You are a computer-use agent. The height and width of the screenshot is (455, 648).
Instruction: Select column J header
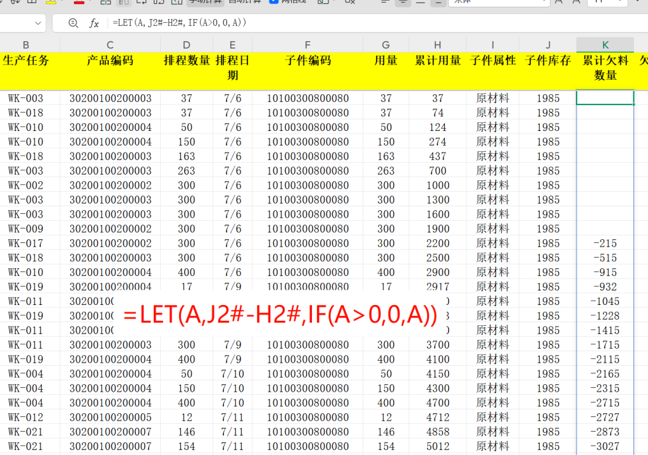[x=548, y=45]
